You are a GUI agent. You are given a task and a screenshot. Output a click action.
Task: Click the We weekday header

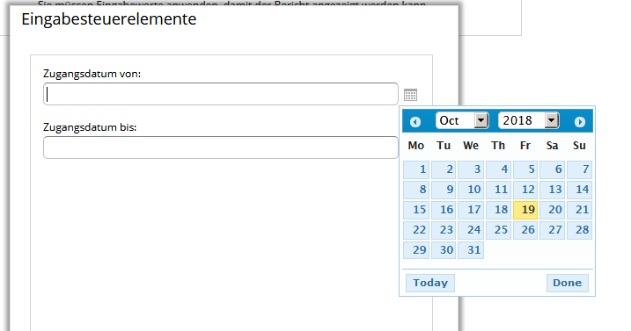[x=471, y=146]
